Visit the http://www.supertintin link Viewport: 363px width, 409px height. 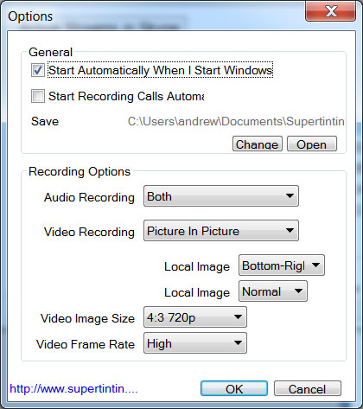(x=73, y=389)
